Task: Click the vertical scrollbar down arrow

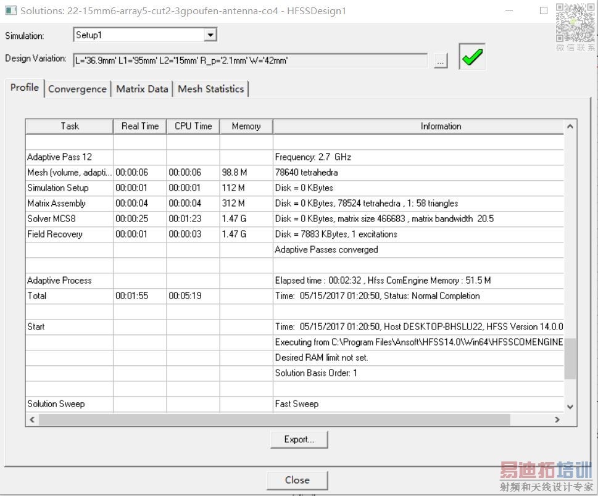Action: coord(570,407)
